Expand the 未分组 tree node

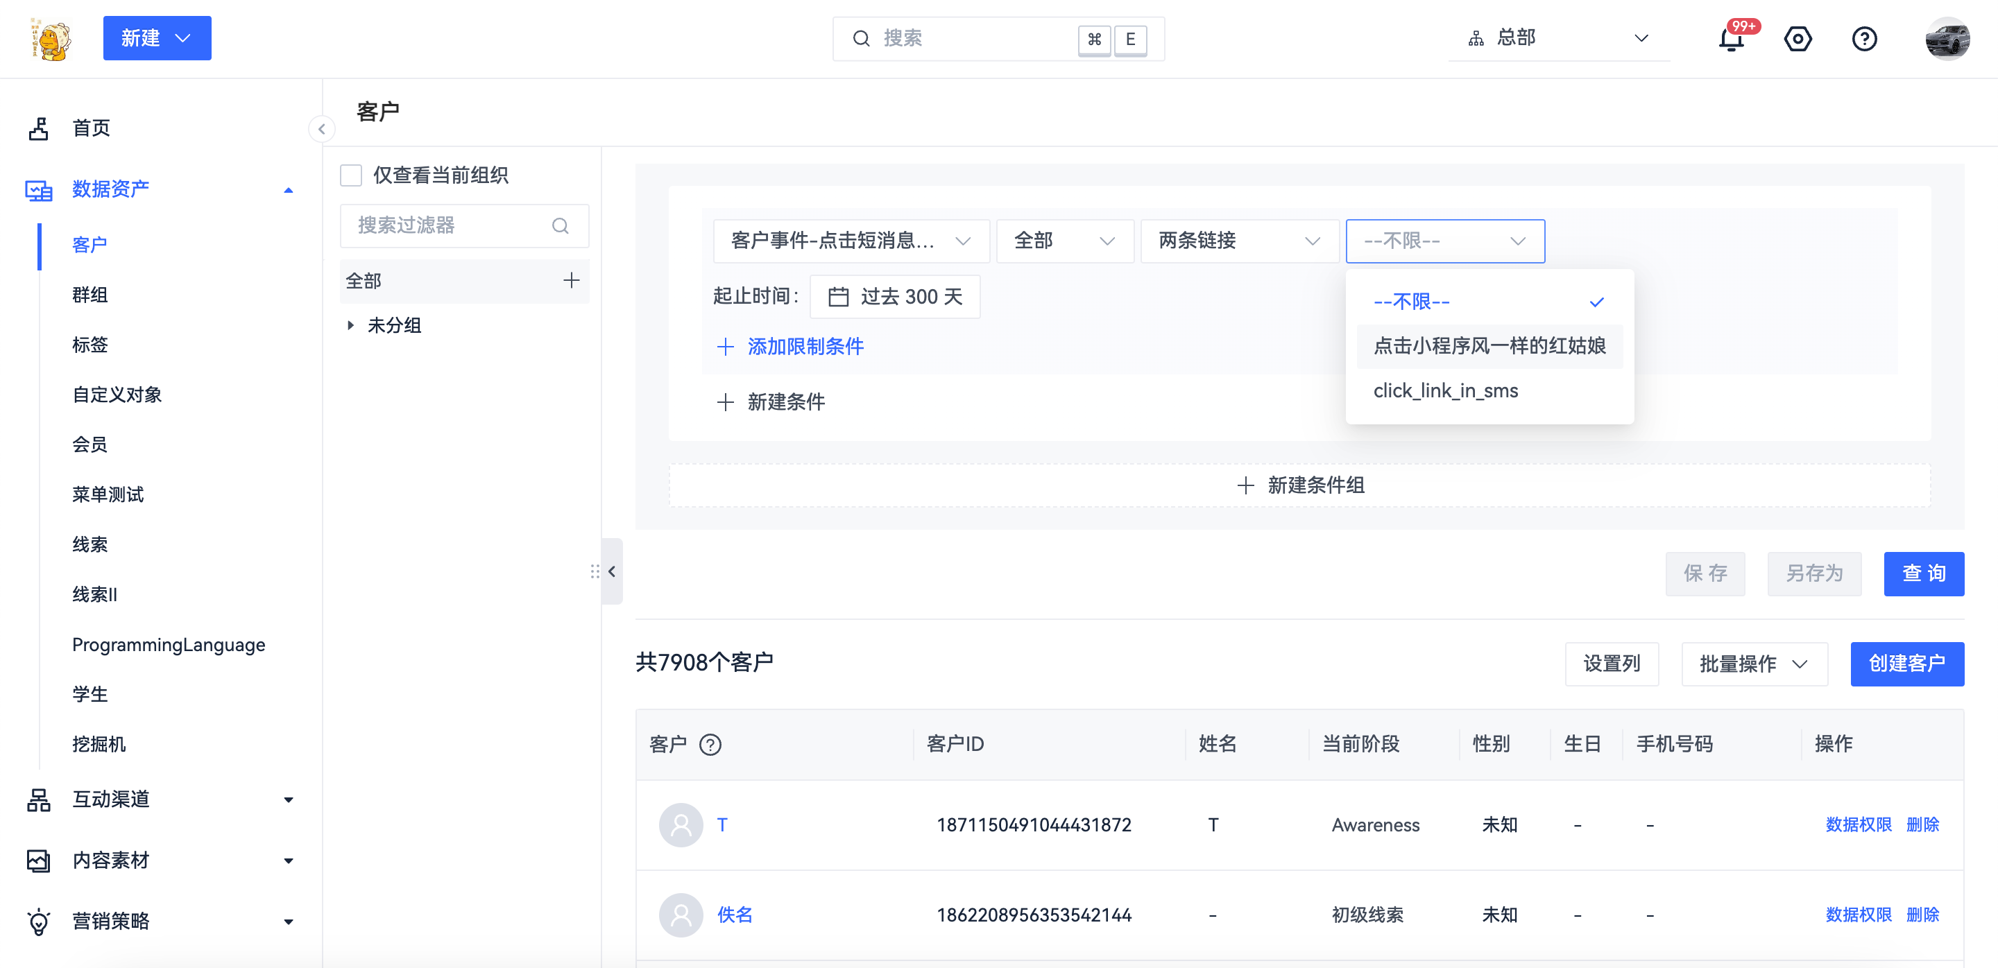pos(350,325)
